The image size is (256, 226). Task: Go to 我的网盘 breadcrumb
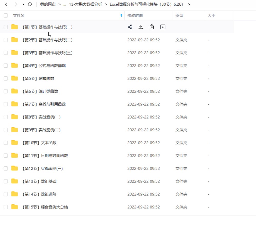48,4
